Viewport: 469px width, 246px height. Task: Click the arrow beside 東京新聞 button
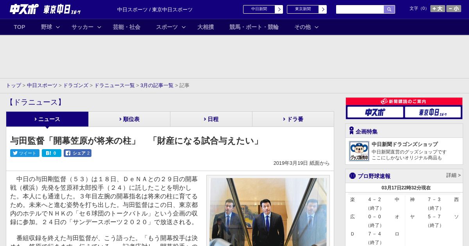coord(323,9)
